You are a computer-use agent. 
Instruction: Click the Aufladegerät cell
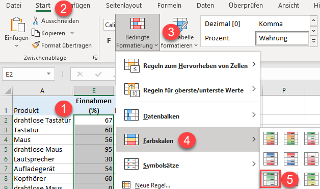[x=42, y=169]
